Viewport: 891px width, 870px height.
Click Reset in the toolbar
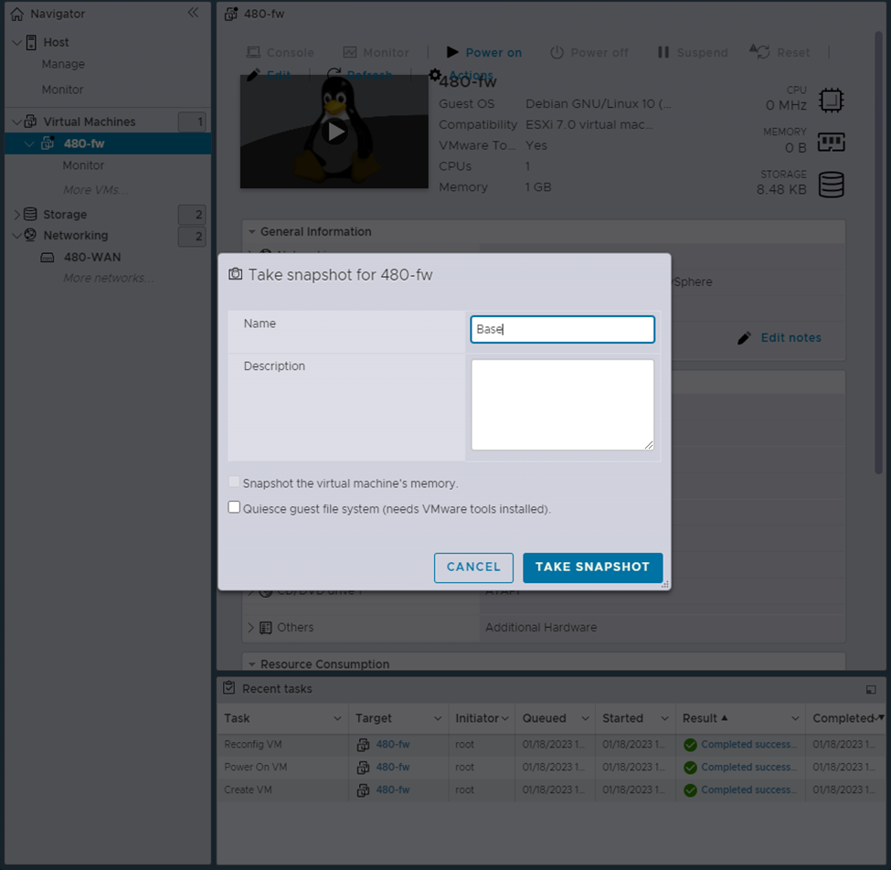[780, 52]
